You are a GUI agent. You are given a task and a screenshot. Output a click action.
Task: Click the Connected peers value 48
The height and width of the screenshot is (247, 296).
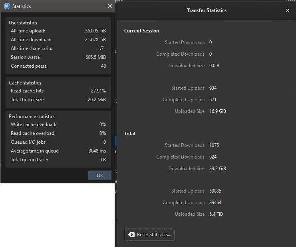[103, 66]
